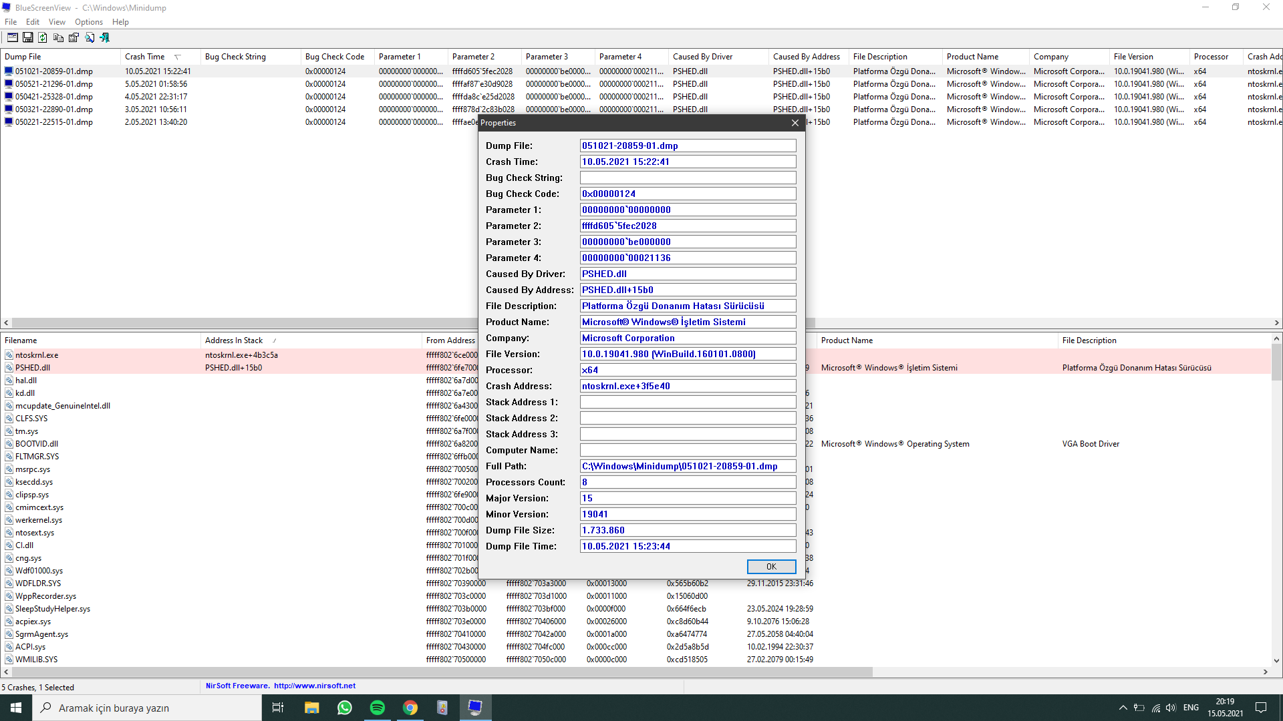The width and height of the screenshot is (1283, 721).
Task: Click the lower pane horizontal scrollbar
Action: click(441, 672)
